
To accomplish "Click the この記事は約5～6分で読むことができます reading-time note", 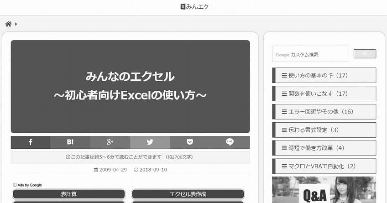I will click(x=131, y=157).
